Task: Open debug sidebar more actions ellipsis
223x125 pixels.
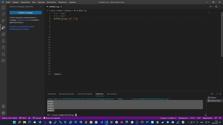Action: click(x=41, y=7)
